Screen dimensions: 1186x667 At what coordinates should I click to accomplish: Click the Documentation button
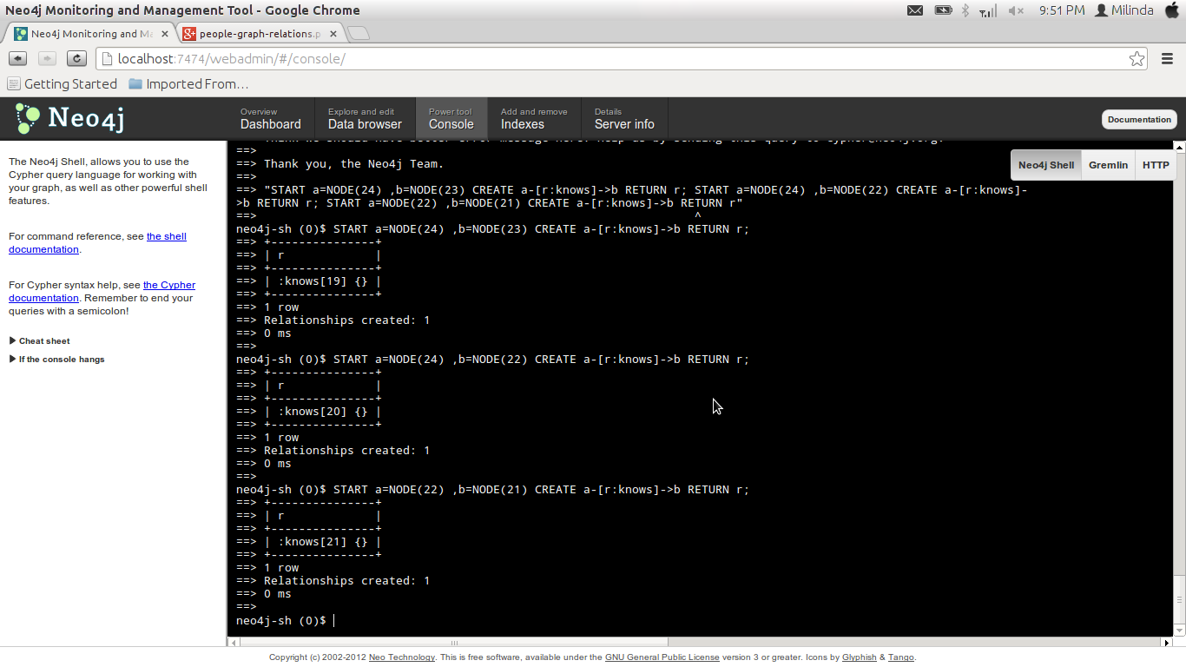pyautogui.click(x=1139, y=119)
